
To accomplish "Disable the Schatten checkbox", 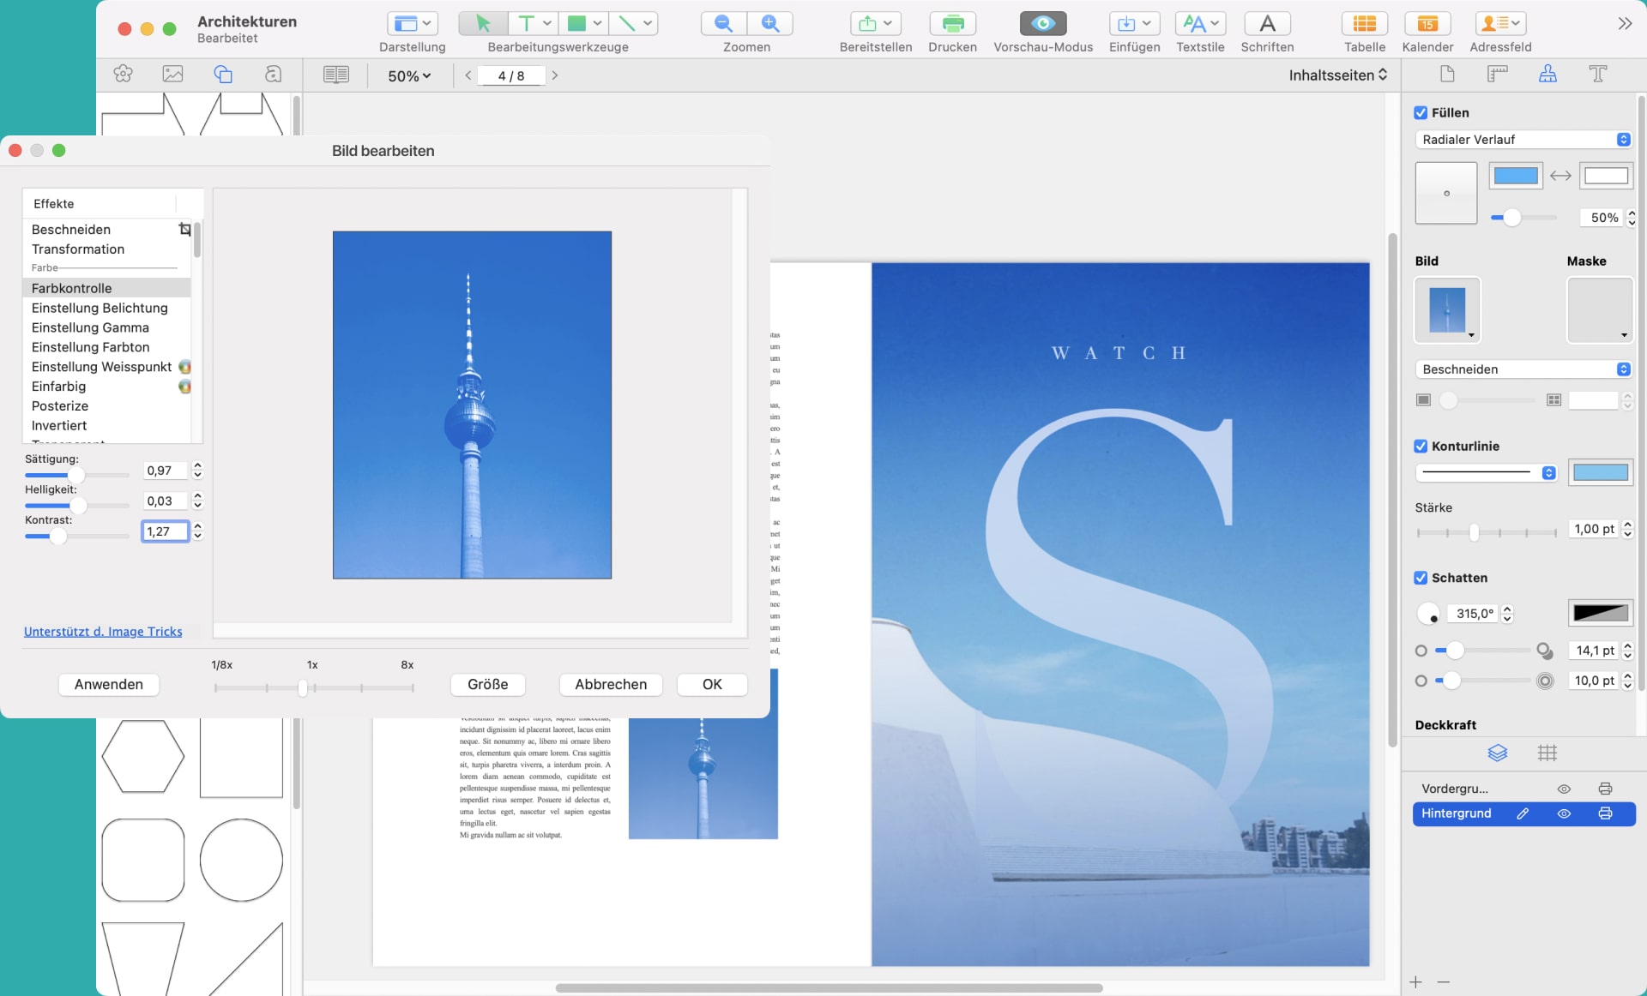I will point(1421,578).
